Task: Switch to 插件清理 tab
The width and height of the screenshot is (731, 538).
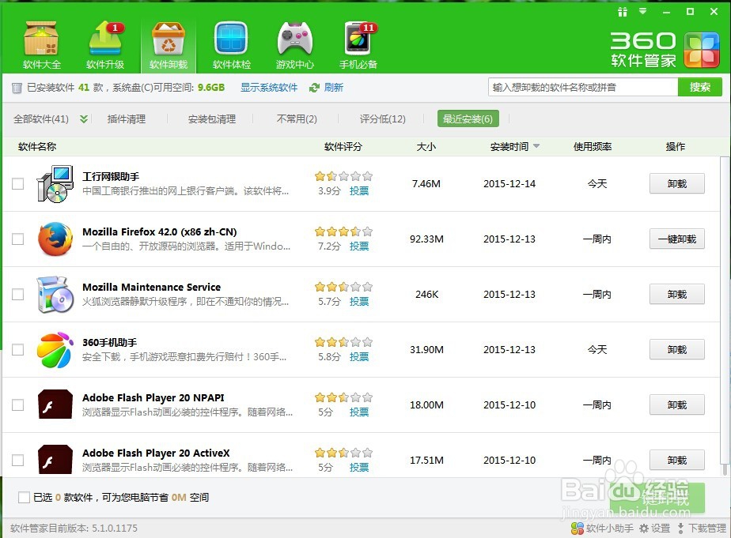Action: pyautogui.click(x=127, y=119)
